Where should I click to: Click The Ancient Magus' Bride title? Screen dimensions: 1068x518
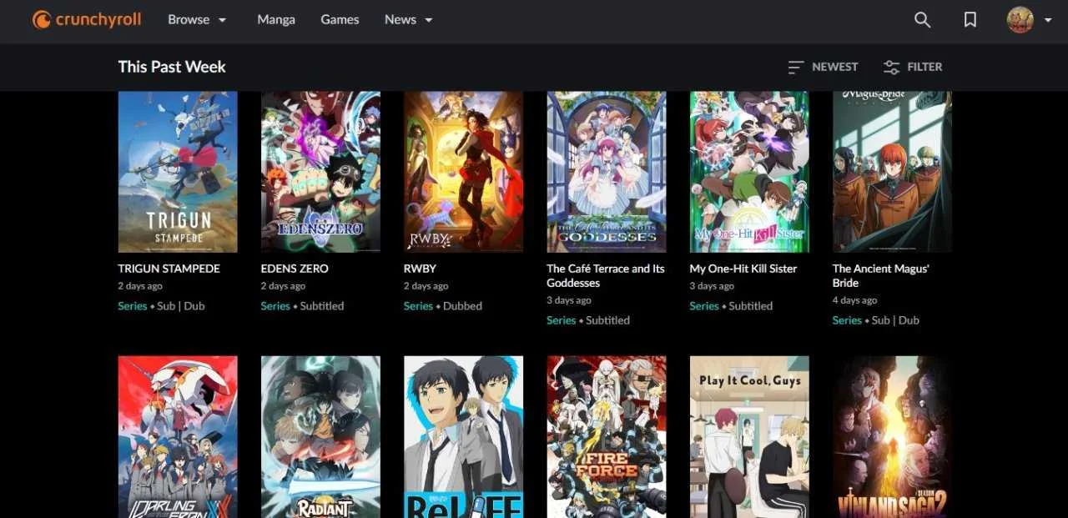click(x=881, y=276)
